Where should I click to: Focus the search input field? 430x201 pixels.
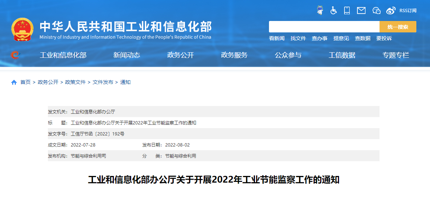click(324, 27)
